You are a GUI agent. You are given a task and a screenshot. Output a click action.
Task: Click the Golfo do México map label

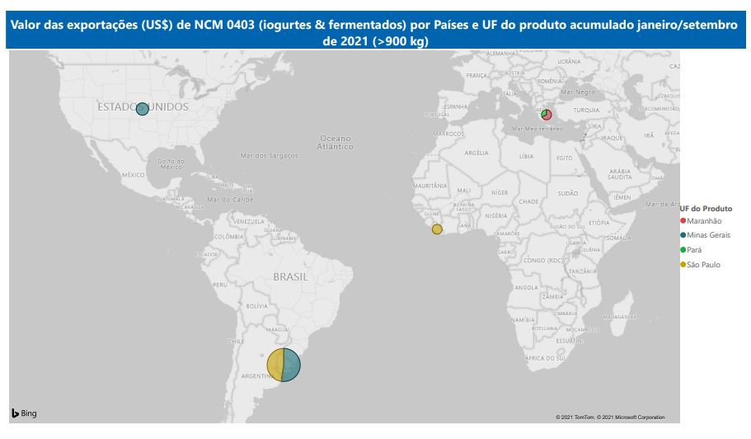coord(171,164)
